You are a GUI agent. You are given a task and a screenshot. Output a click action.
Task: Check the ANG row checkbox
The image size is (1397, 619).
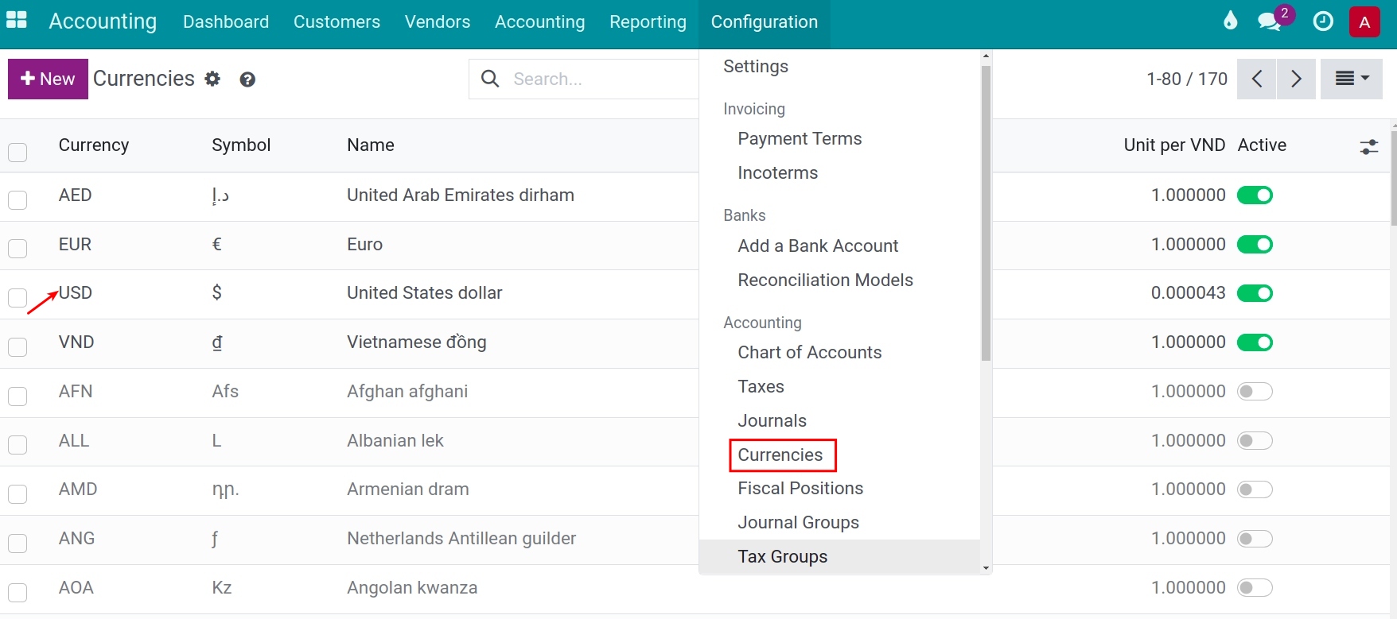(x=18, y=544)
